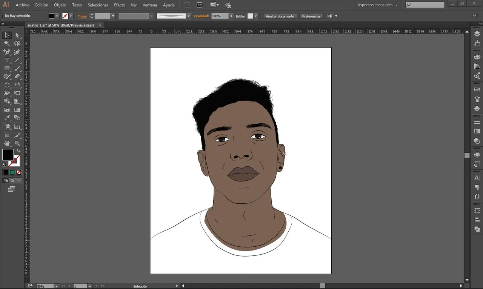Select the Direct Selection tool (white arrow)
Screen dimensions: 483x289
17,35
